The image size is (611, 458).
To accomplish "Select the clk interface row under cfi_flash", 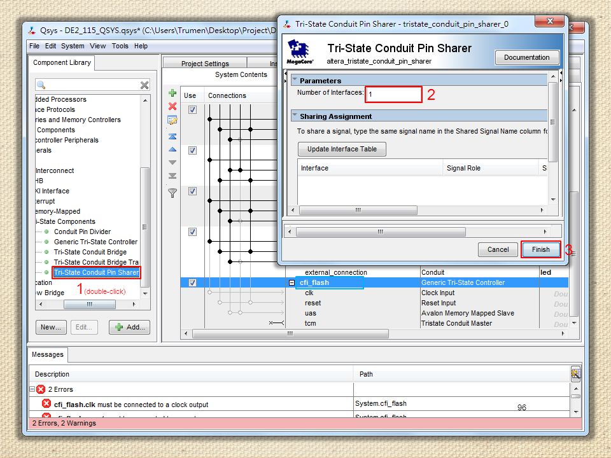I will (x=309, y=293).
